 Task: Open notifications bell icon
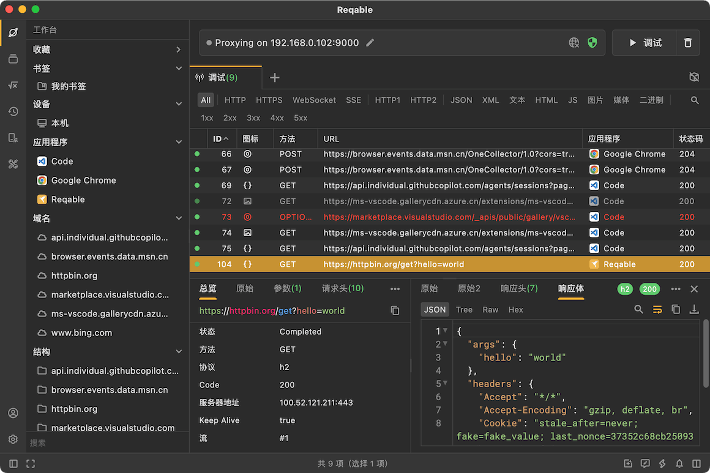679,463
